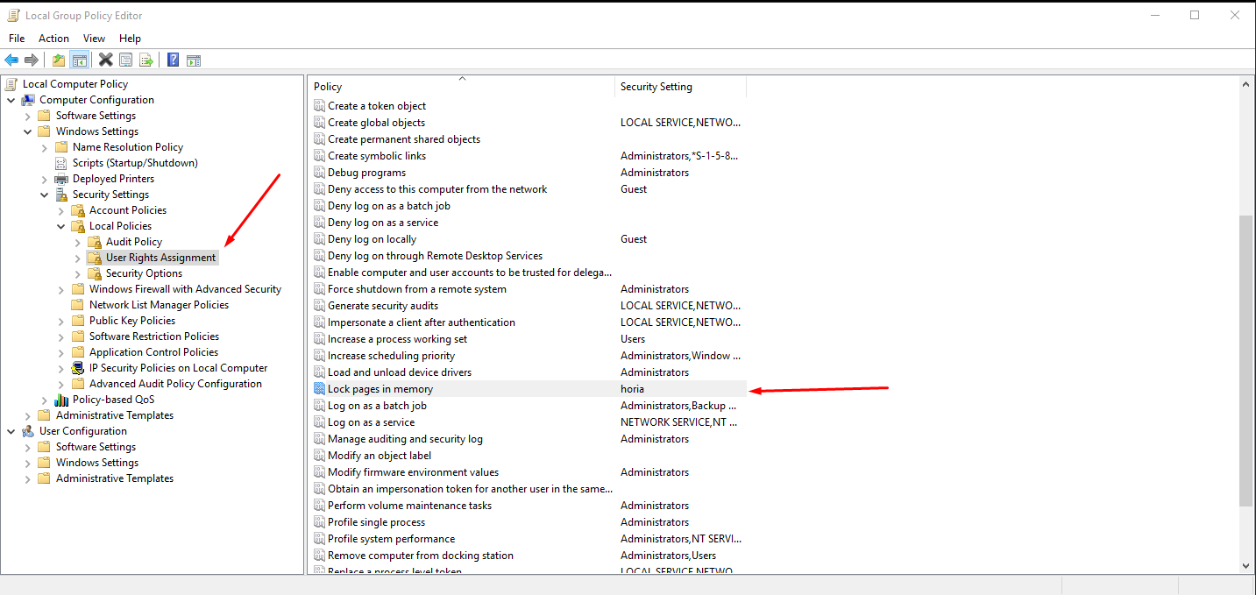Click the Up one level folder icon

(x=59, y=60)
